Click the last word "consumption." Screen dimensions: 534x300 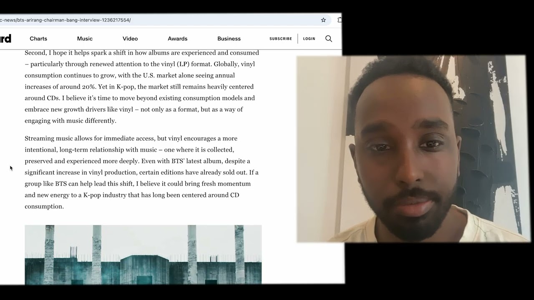click(x=44, y=206)
